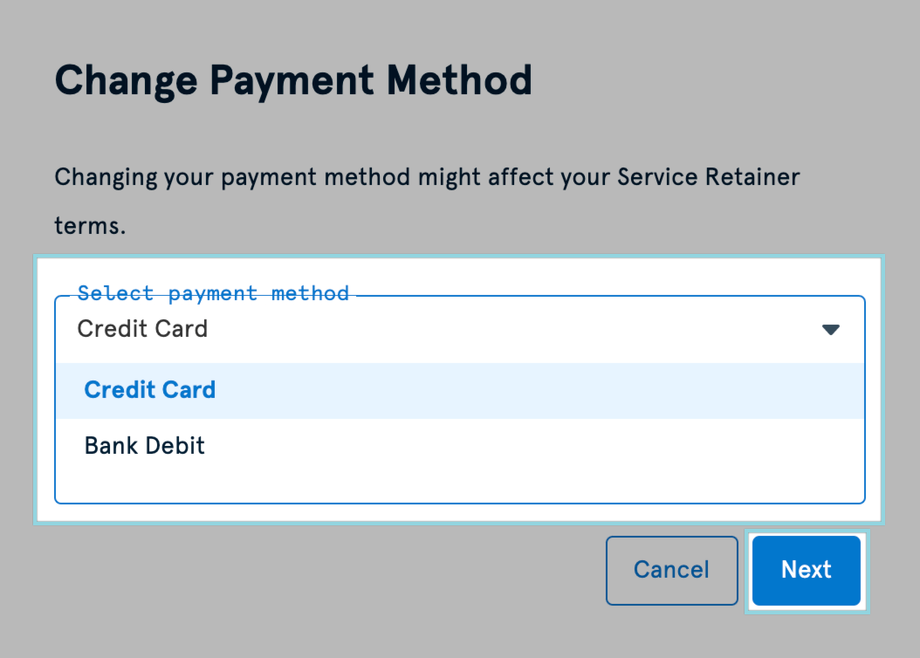Choose the highlighted Credit Card option

point(149,390)
